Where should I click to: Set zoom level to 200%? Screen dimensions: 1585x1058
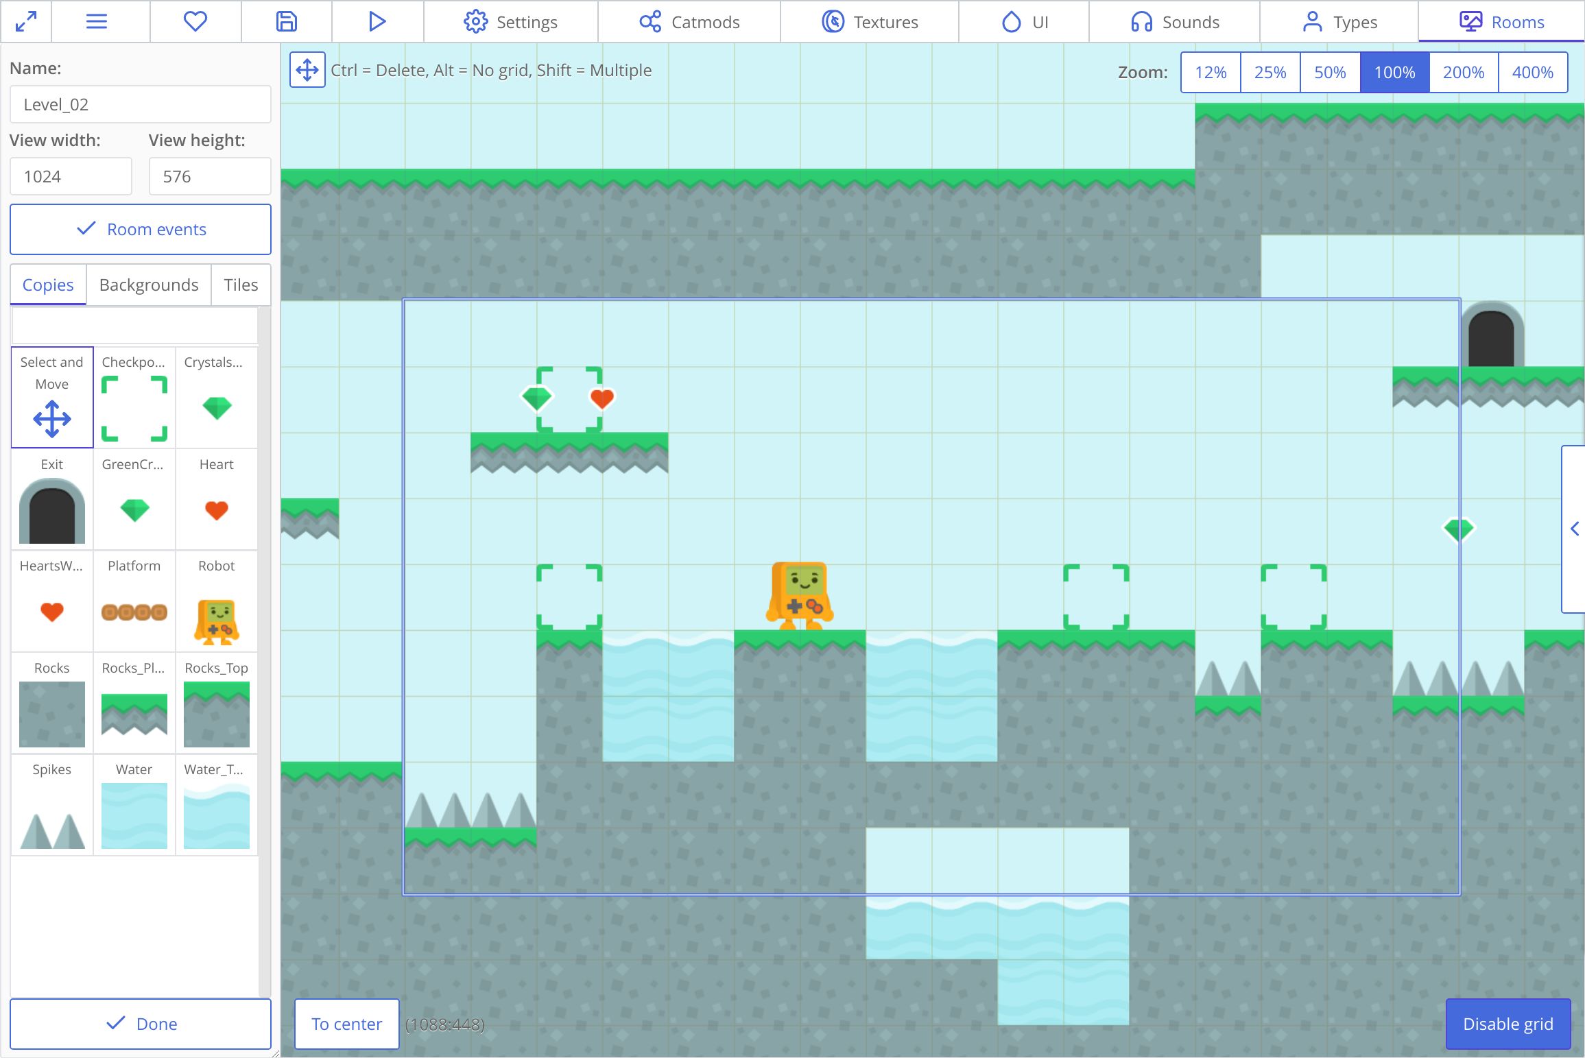(1463, 73)
